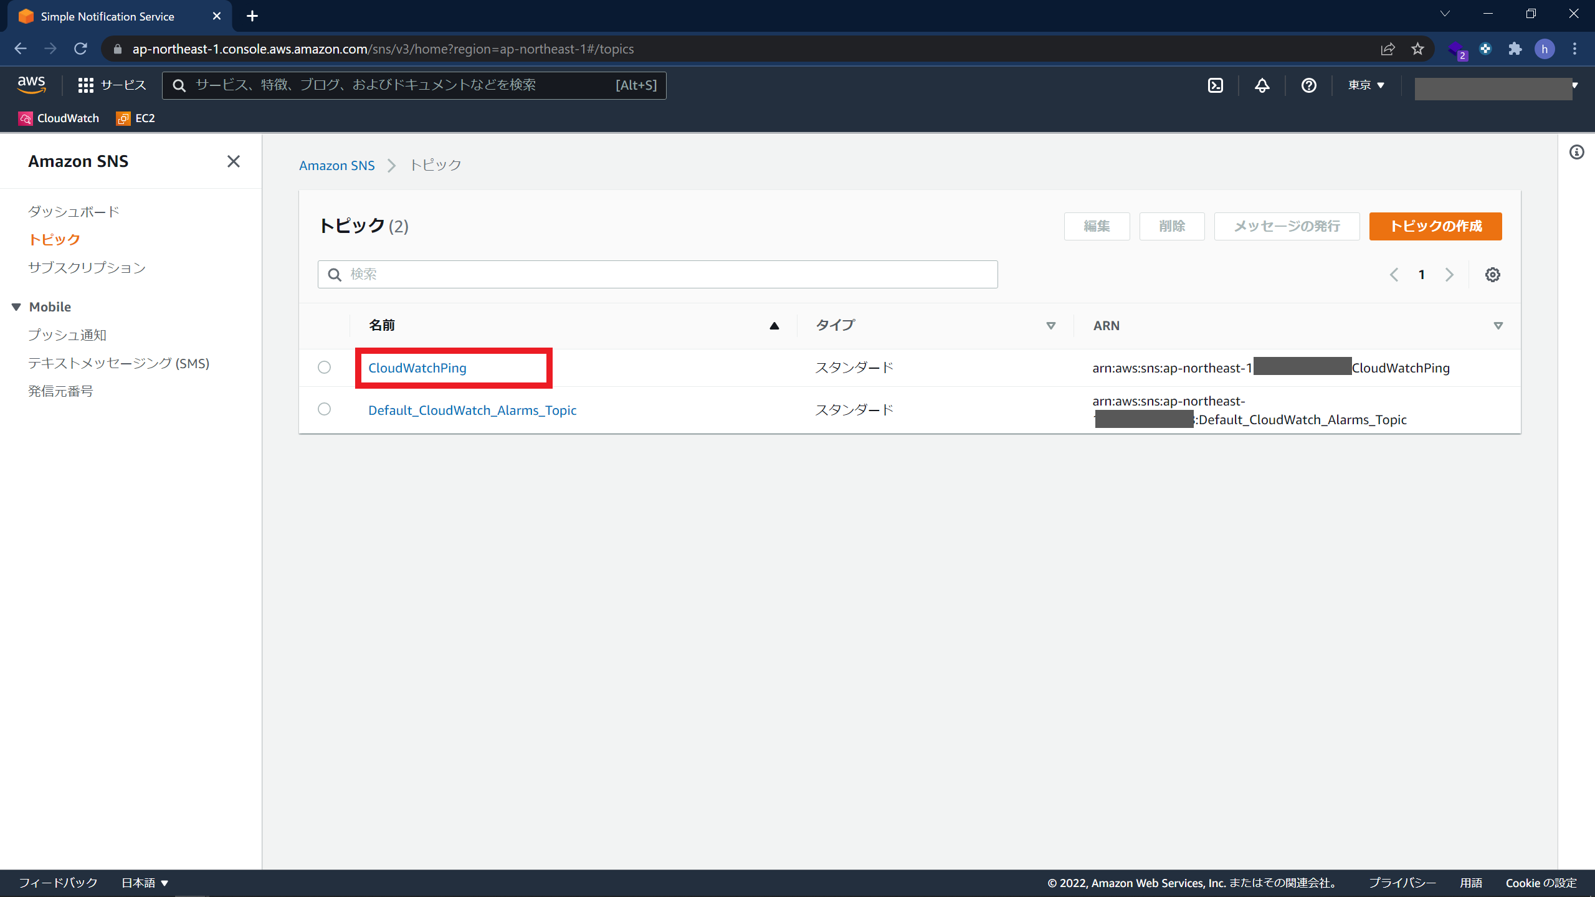1595x897 pixels.
Task: Sort topics by name column arrow
Action: point(774,326)
